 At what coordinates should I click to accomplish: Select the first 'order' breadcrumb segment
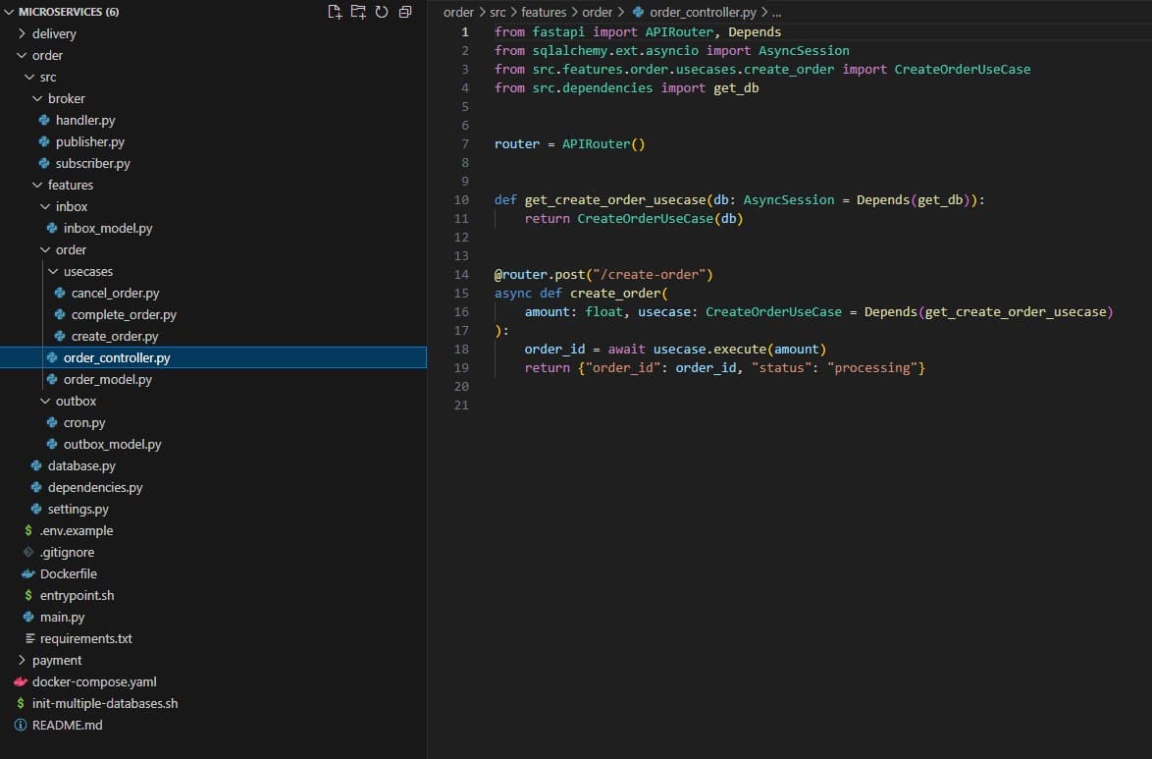click(458, 12)
